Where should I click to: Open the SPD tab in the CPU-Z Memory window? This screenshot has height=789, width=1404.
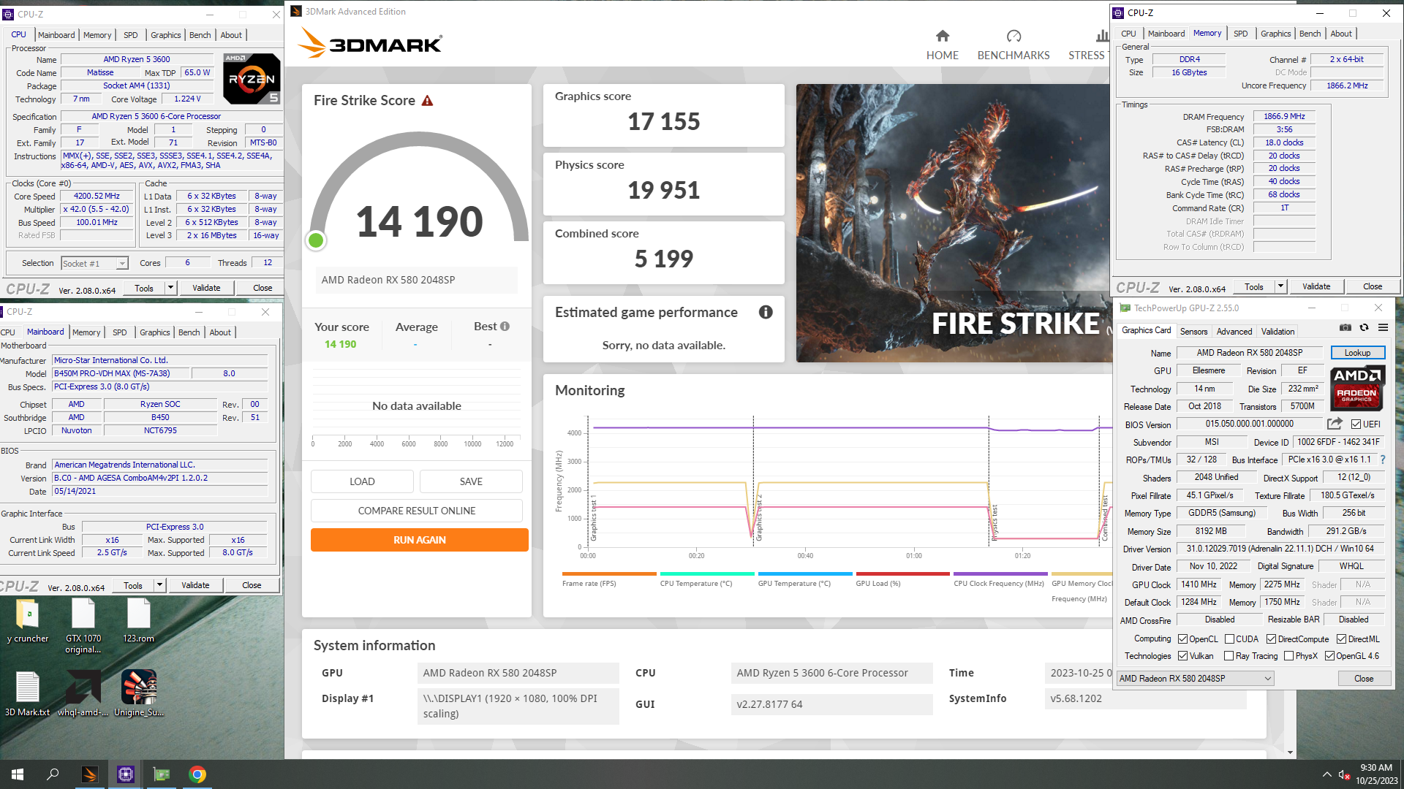pyautogui.click(x=1241, y=34)
